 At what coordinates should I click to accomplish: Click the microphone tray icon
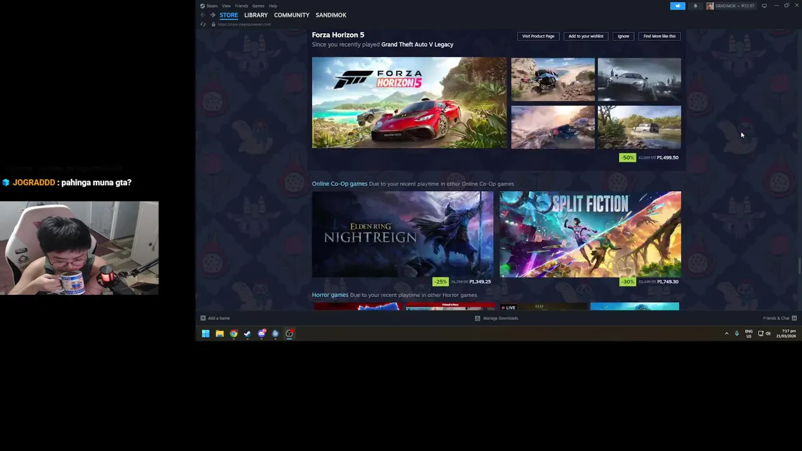point(737,334)
